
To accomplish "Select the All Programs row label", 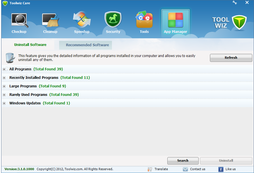I will pos(20,69).
